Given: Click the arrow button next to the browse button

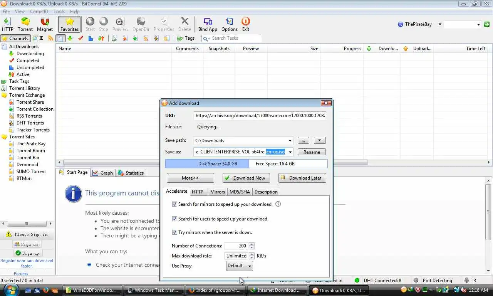Looking at the screenshot, I should point(320,140).
